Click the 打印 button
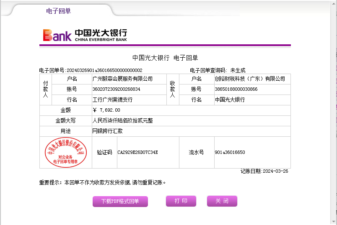The width and height of the screenshot is (337, 225). pyautogui.click(x=181, y=201)
